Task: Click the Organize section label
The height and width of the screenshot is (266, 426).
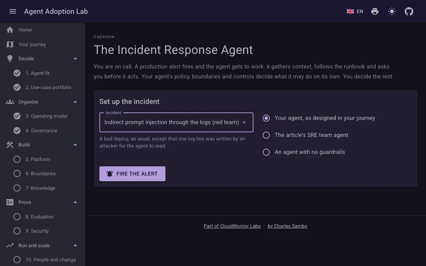Action: click(x=28, y=102)
